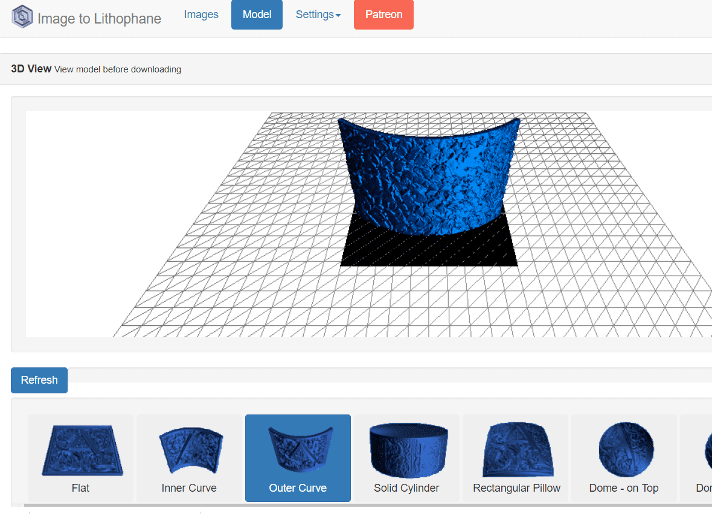712x514 pixels.
Task: Click the Image to Lithophane logo icon
Action: click(x=22, y=17)
